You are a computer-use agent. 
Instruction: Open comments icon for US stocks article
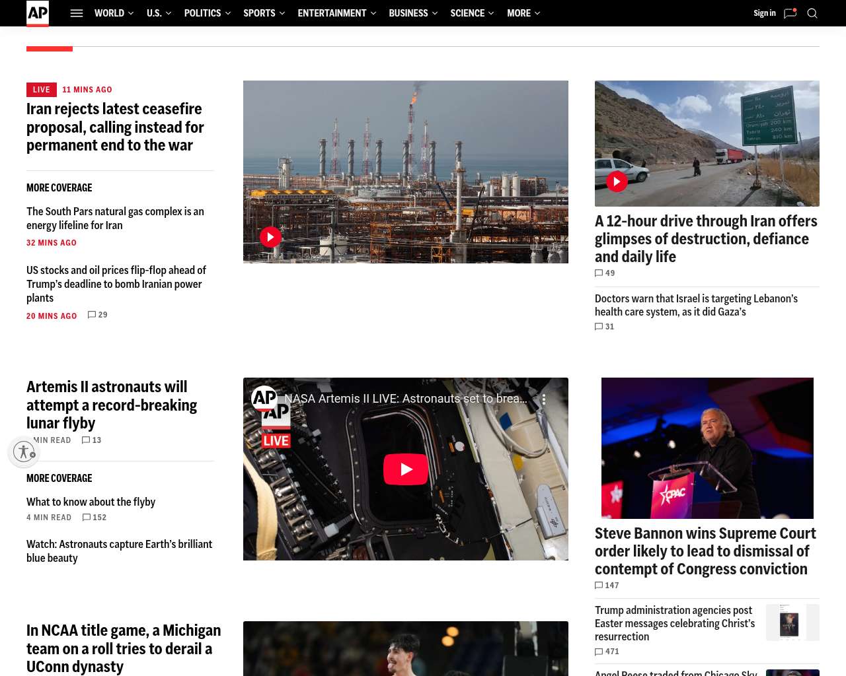point(97,315)
